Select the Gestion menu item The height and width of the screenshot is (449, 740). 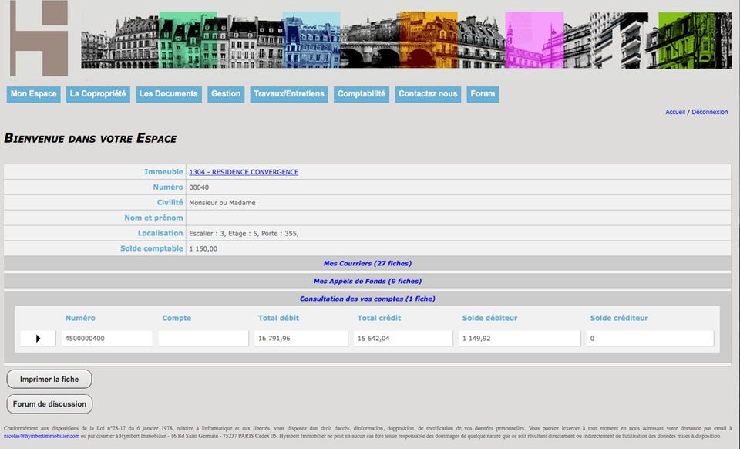coord(226,94)
